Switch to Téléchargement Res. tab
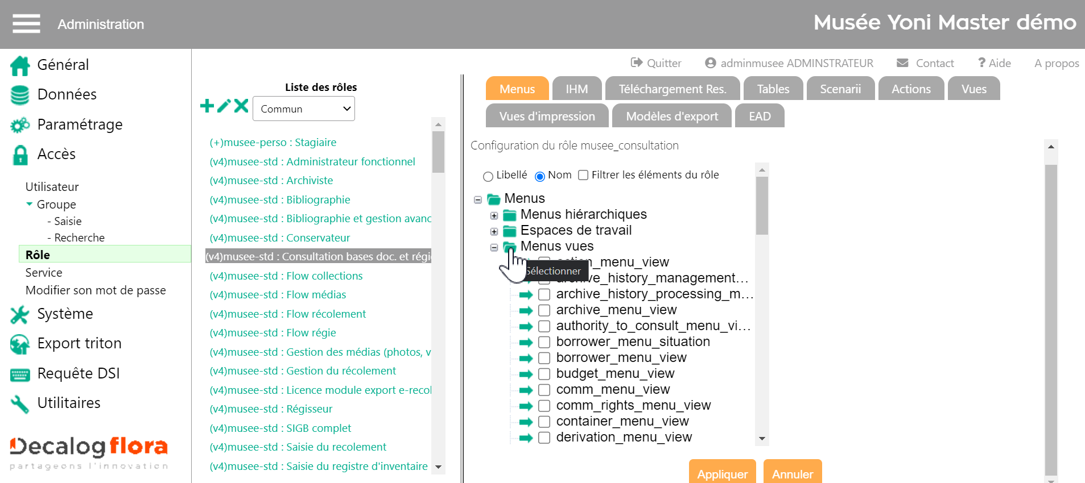The height and width of the screenshot is (483, 1085). pyautogui.click(x=673, y=89)
